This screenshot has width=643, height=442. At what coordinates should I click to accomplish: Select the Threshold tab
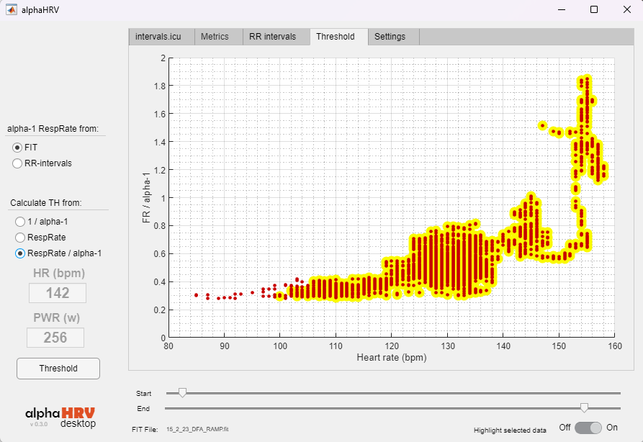(x=338, y=37)
